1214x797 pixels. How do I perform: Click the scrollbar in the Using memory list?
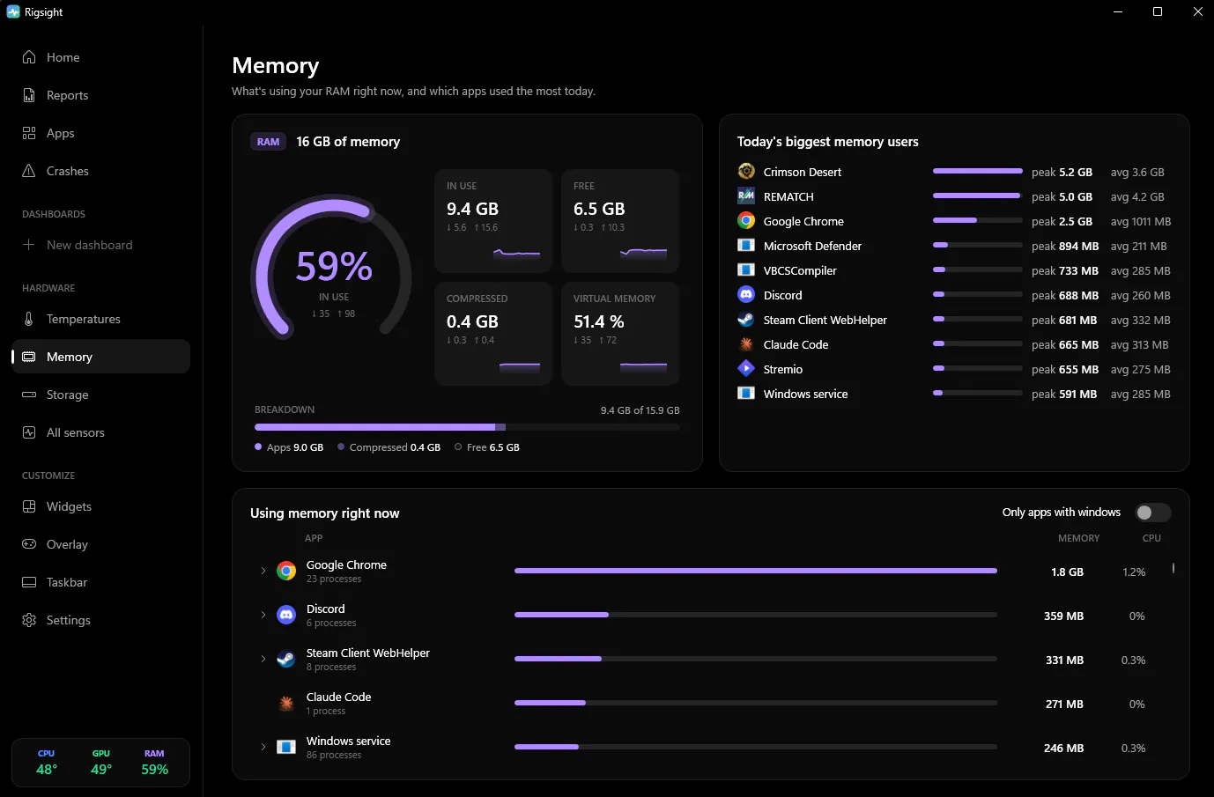tap(1173, 568)
